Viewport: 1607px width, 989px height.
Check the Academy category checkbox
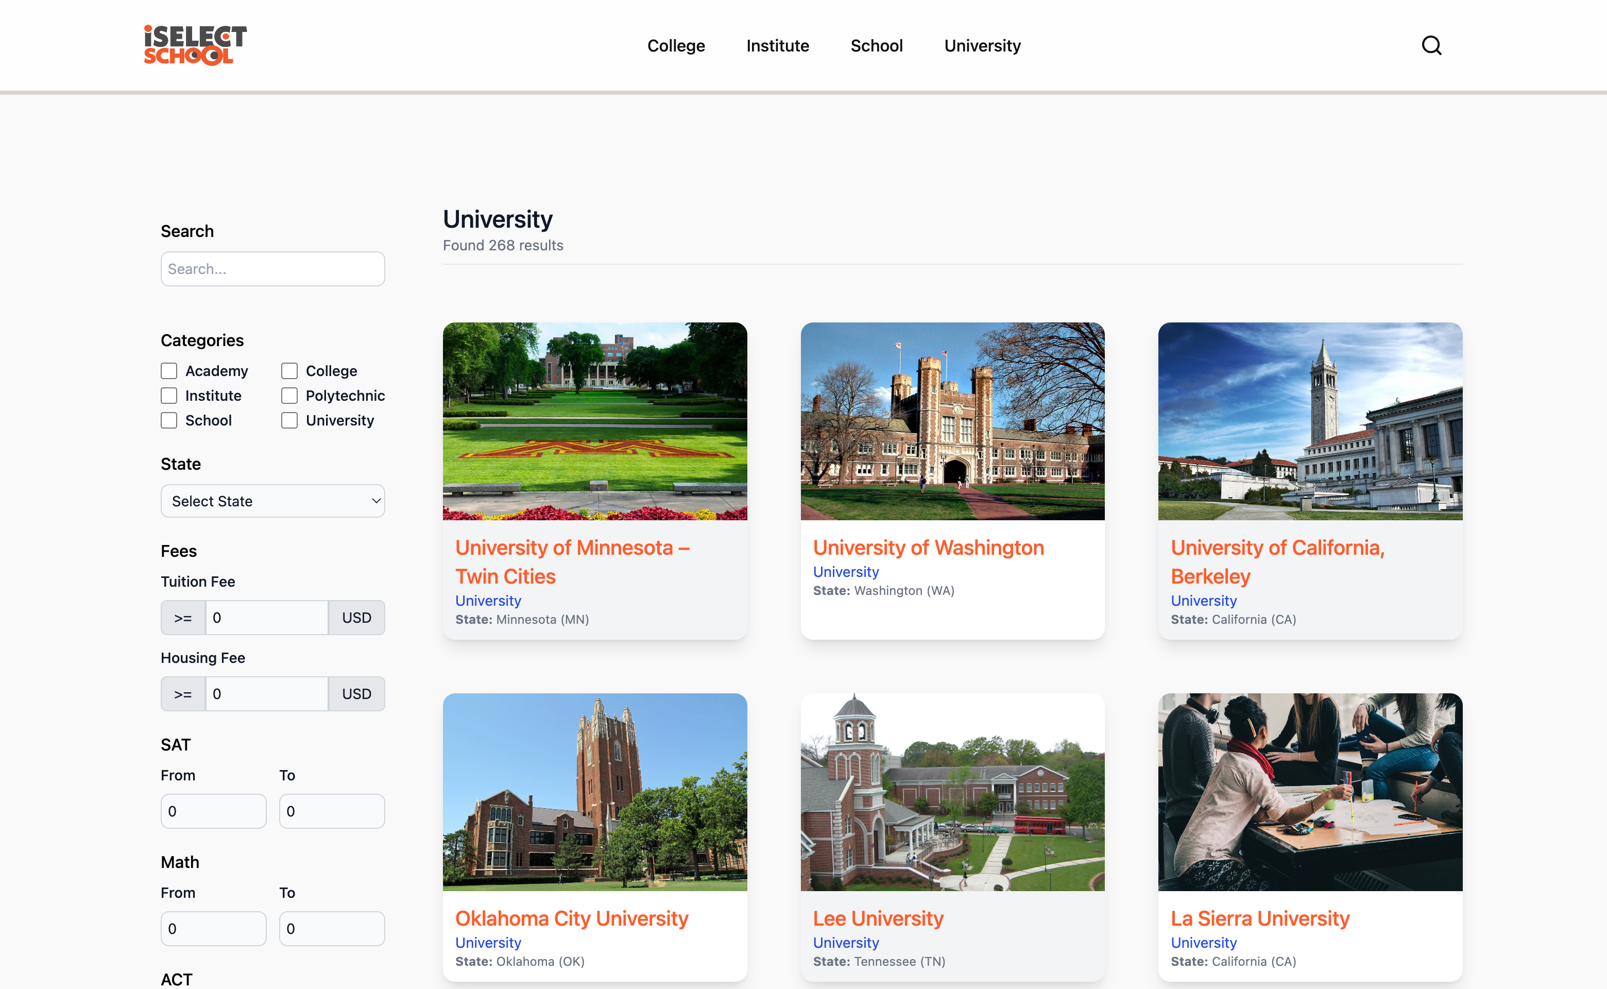point(169,371)
